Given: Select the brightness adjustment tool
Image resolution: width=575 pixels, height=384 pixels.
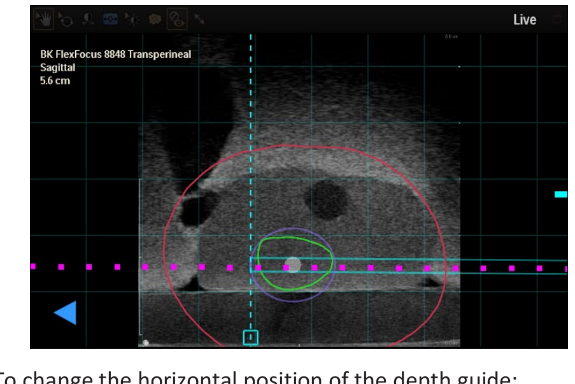Looking at the screenshot, I should 132,18.
